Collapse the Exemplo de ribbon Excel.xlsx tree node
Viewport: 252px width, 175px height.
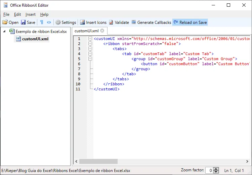pyautogui.click(x=4, y=31)
